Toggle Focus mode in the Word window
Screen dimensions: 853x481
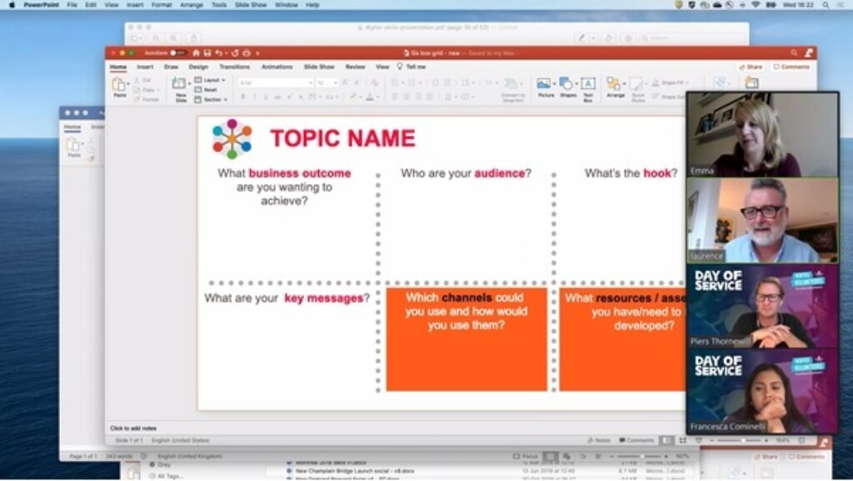pos(526,457)
